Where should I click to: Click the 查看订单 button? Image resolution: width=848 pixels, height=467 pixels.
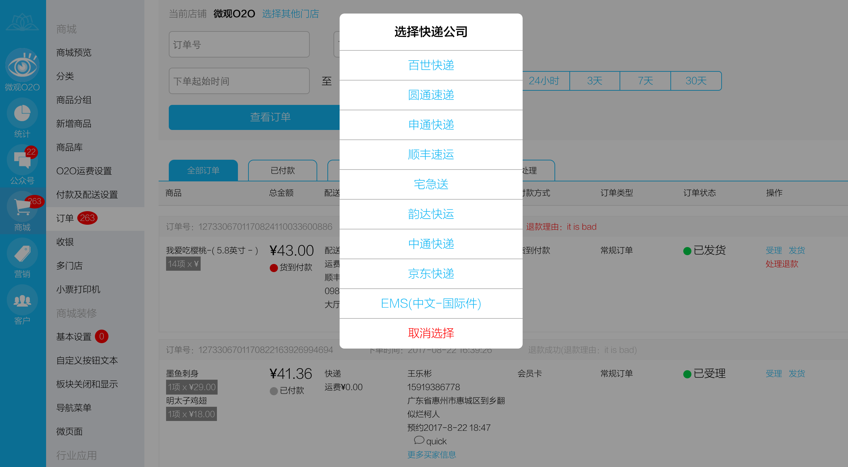tap(254, 117)
